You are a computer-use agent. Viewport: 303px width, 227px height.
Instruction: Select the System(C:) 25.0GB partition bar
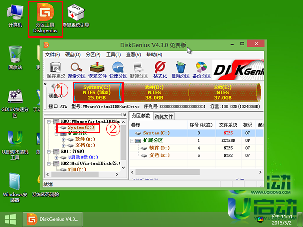coord(97,92)
